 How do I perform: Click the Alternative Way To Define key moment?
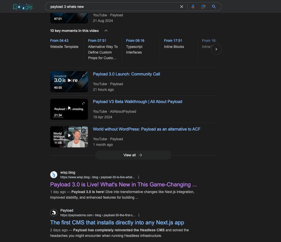(103, 52)
